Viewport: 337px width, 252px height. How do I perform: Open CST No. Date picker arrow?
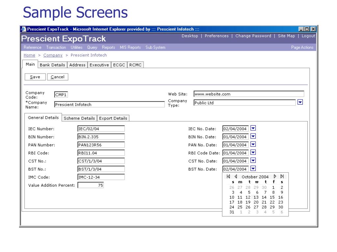[253, 160]
